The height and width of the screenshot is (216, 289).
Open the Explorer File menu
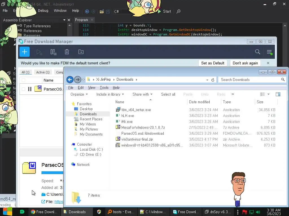71,88
